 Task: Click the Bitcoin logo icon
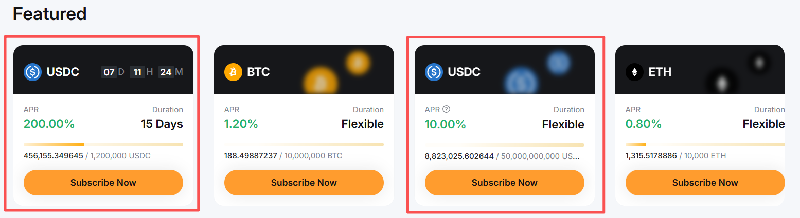pyautogui.click(x=233, y=72)
